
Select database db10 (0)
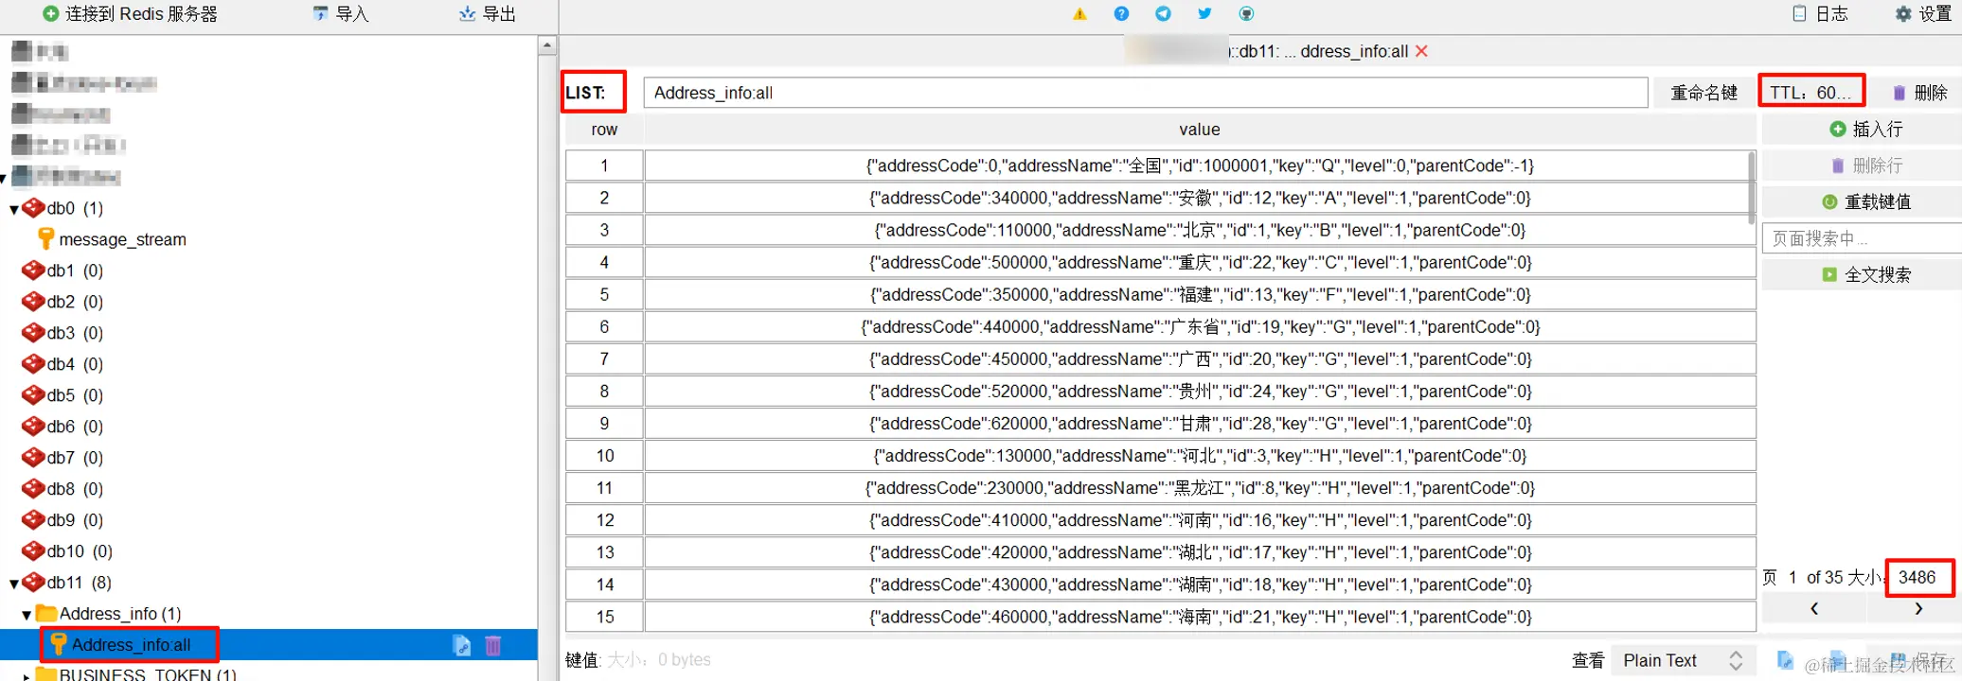pos(67,551)
